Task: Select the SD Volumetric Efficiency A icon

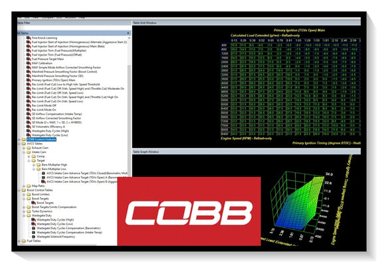Action: coord(29,127)
